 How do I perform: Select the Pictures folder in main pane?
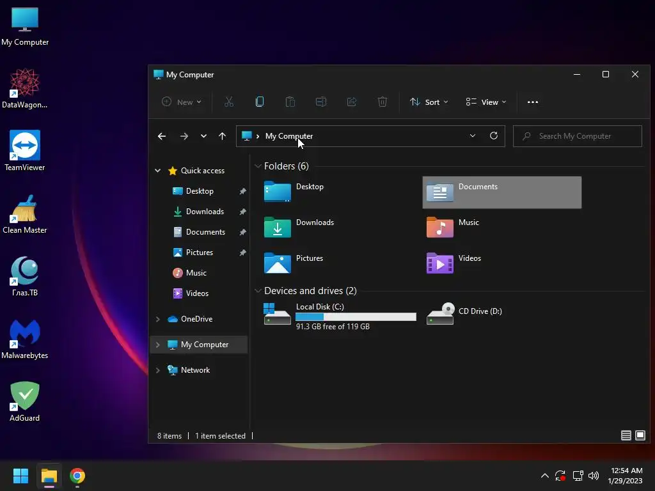click(294, 263)
